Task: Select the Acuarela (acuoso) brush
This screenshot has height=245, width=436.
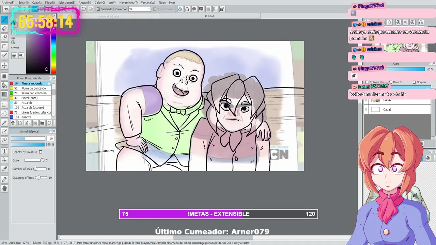Action: pyautogui.click(x=31, y=108)
